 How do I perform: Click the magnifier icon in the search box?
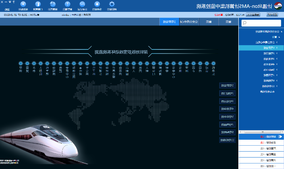[x=244, y=23]
